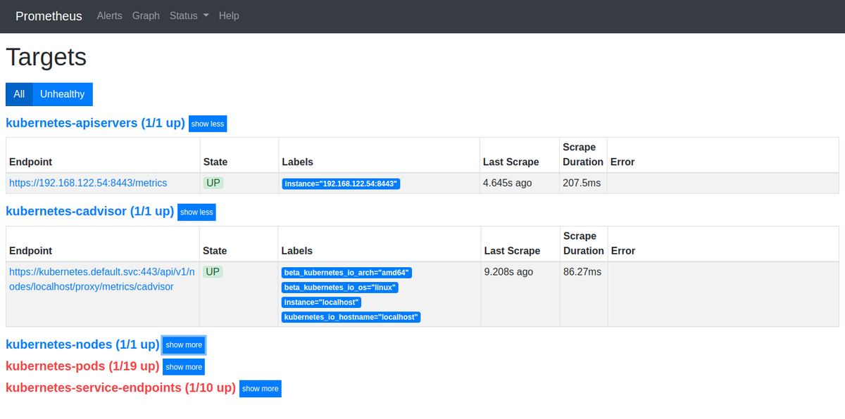Image resolution: width=845 pixels, height=419 pixels.
Task: Click the 86.27ms scrape duration value
Action: point(582,271)
